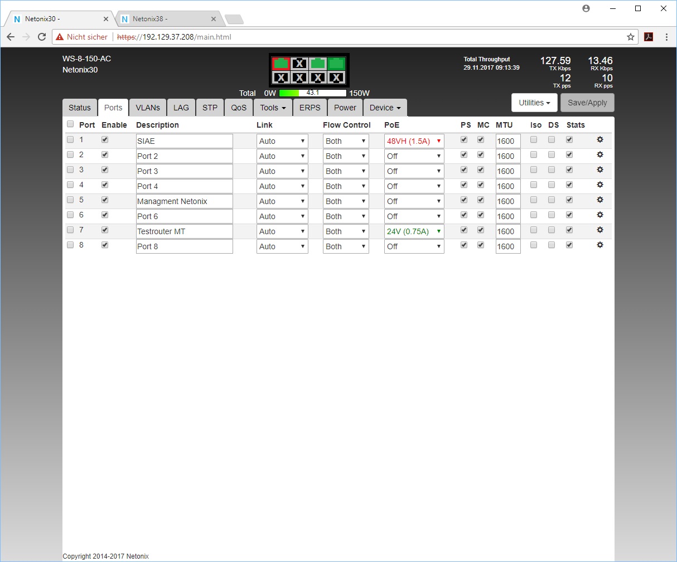677x562 pixels.
Task: Click the bookmark star in address bar
Action: pos(631,37)
